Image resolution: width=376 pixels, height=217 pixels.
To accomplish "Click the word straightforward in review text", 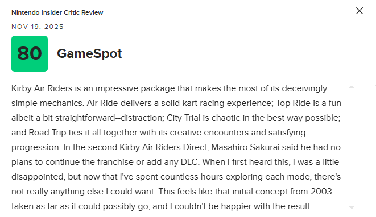I will (85, 118).
